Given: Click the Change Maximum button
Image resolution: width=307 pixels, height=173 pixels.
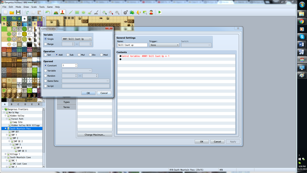Looking at the screenshot, I should tap(95, 135).
